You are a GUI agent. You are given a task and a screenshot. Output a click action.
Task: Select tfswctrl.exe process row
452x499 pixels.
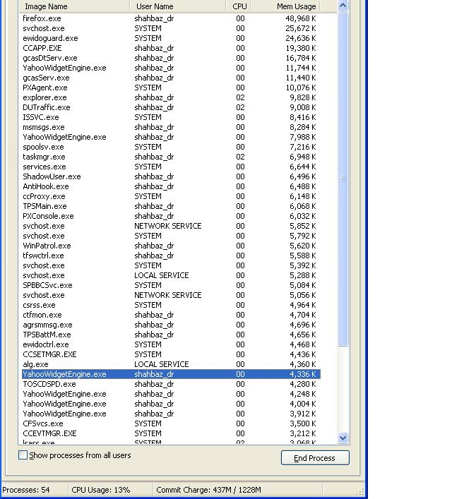coord(171,255)
